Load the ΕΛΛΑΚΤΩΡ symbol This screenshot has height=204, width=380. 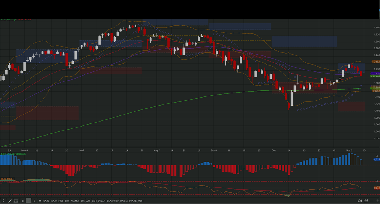[x=113, y=201]
